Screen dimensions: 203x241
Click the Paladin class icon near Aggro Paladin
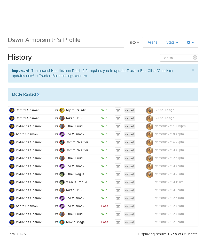[x=62, y=110]
